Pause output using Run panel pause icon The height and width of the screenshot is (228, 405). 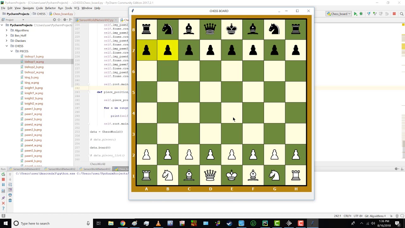click(3, 185)
